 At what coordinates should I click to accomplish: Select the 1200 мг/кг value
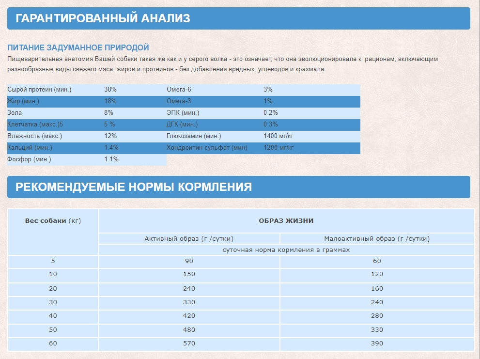click(x=279, y=148)
